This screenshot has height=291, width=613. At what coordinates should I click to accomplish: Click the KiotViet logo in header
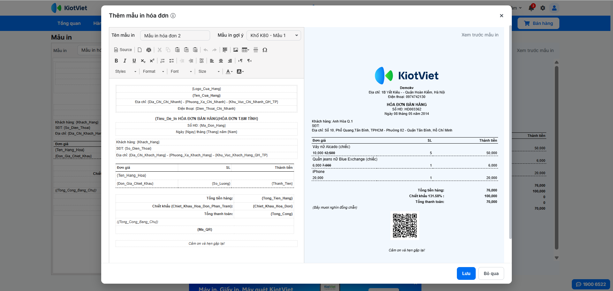coord(69,8)
